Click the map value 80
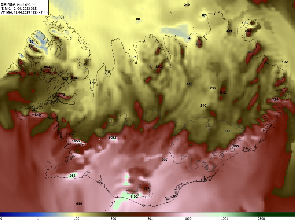The image size is (295, 221). click(138, 19)
